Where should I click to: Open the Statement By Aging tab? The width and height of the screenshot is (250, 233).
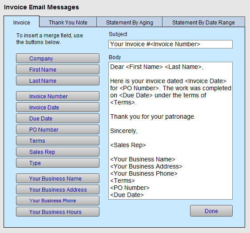pyautogui.click(x=130, y=22)
